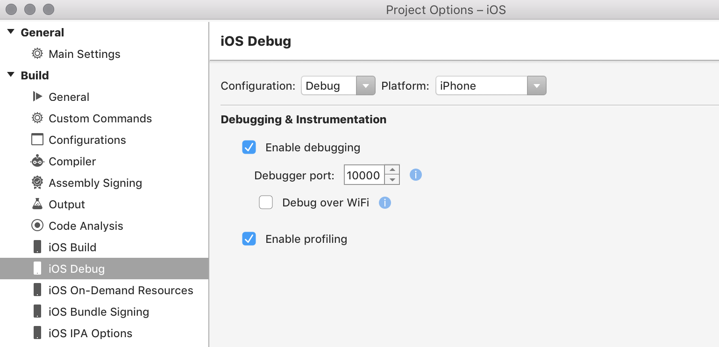
Task: Click the Assembly Signing badge icon
Action: (x=38, y=183)
